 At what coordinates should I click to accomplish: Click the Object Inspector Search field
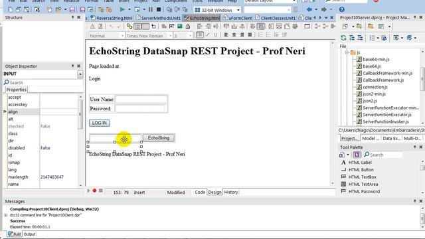(43, 82)
